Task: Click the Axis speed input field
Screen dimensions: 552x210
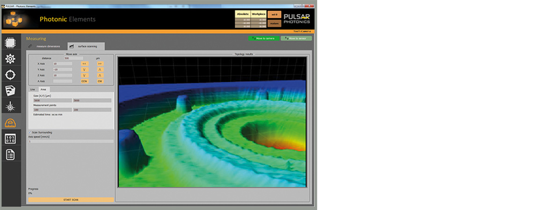Action: pos(70,141)
